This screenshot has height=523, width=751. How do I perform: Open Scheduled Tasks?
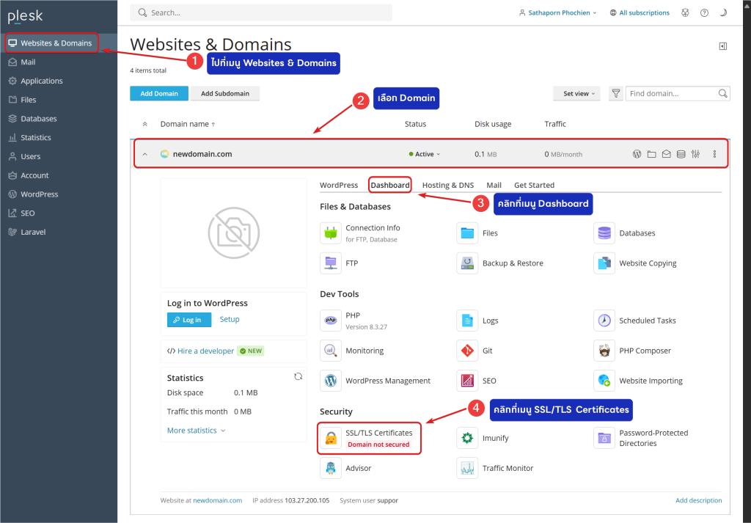coord(647,321)
